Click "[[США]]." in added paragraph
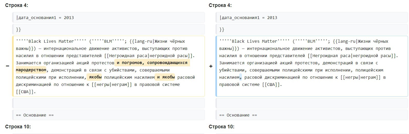Screen dimensions: 409x134 (272, 84)
